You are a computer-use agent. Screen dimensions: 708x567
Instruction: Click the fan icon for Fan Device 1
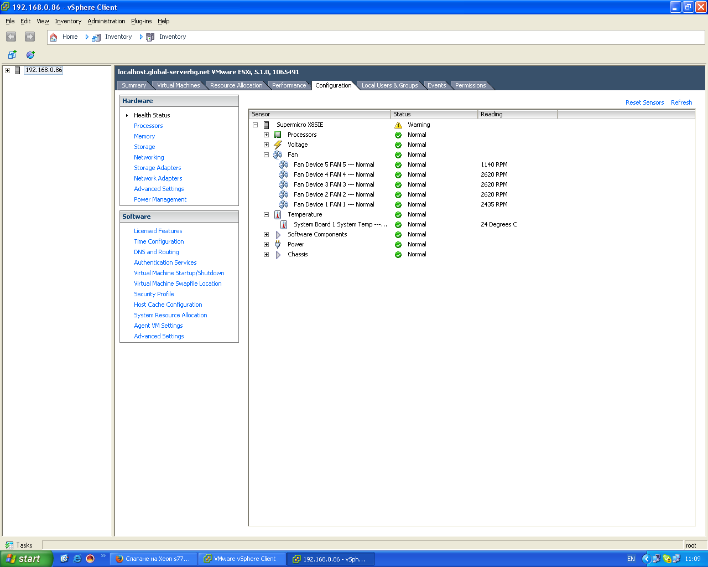[284, 205]
